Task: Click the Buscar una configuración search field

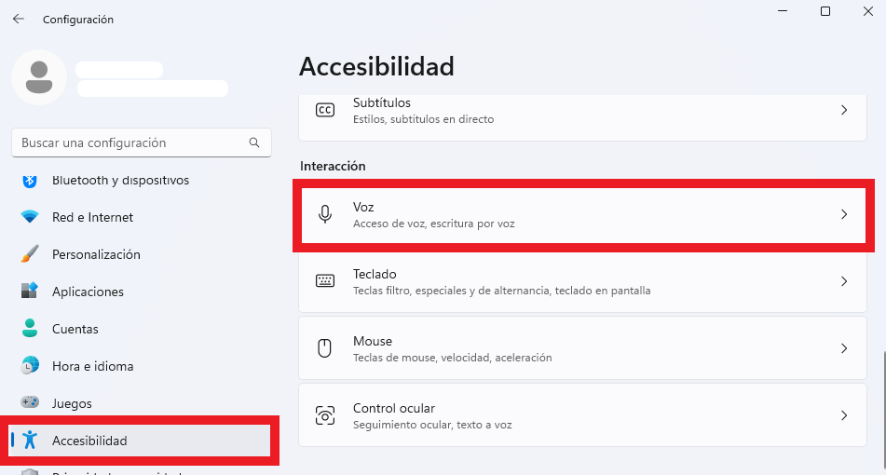Action: point(142,142)
